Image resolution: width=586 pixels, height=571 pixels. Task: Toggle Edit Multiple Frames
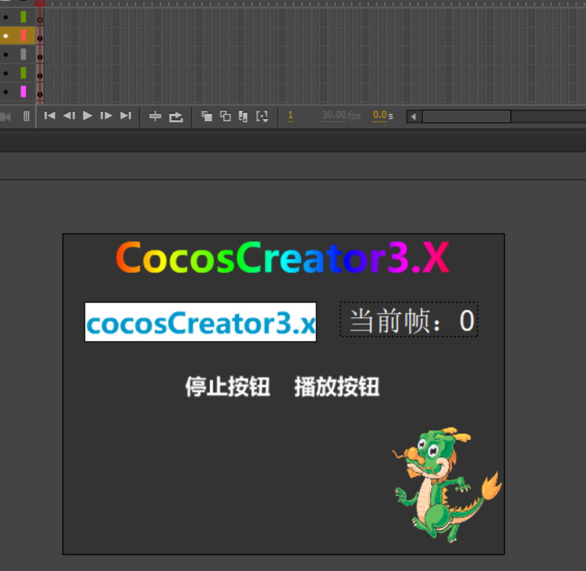click(x=243, y=116)
